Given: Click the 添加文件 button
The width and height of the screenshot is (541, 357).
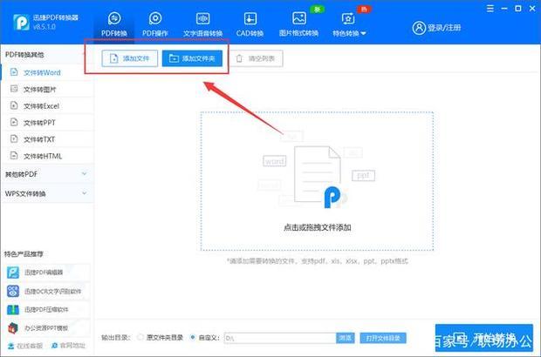Looking at the screenshot, I should point(124,58).
